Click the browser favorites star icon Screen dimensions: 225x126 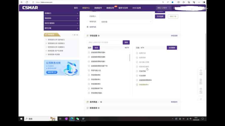tap(172, 2)
